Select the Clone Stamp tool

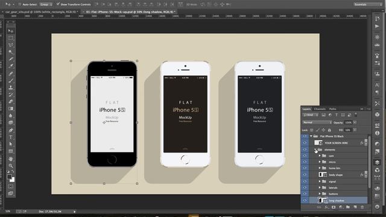tap(11, 87)
